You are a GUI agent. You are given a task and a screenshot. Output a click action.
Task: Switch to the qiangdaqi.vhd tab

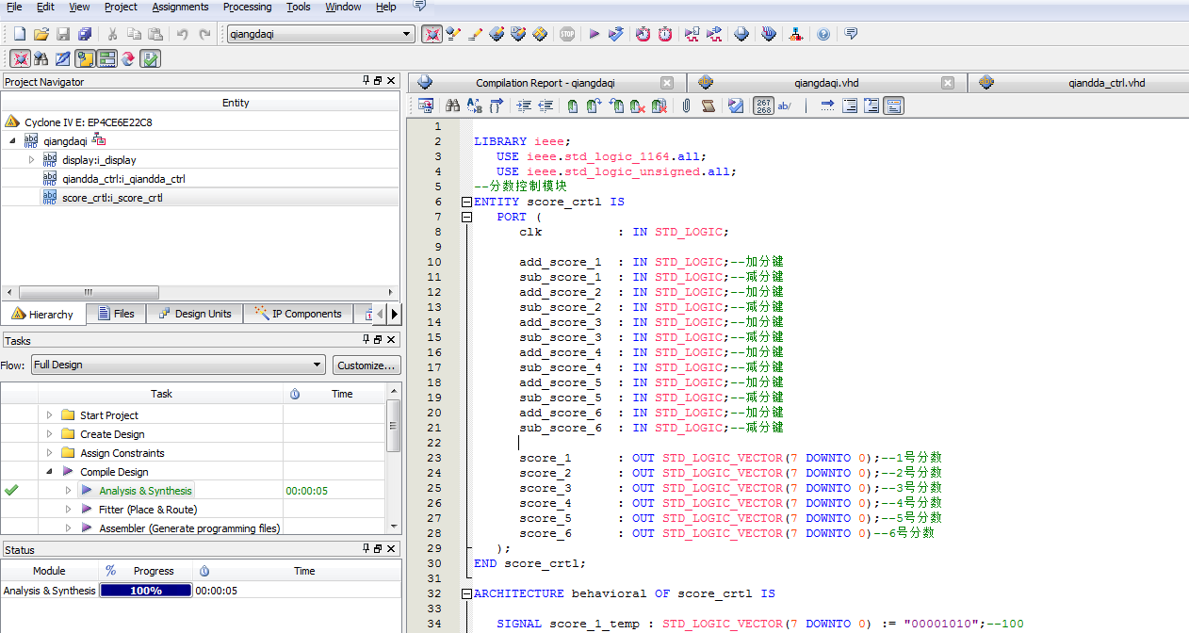(x=826, y=83)
